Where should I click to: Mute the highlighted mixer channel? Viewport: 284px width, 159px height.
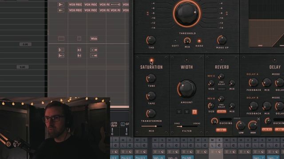pos(212,140)
